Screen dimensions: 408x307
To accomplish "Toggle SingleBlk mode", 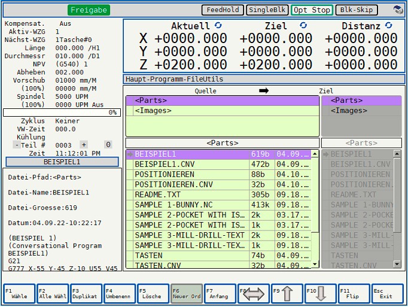I will 267,10.
